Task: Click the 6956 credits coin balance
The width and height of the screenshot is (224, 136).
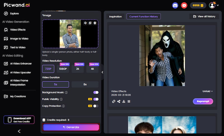Action: click(x=198, y=5)
